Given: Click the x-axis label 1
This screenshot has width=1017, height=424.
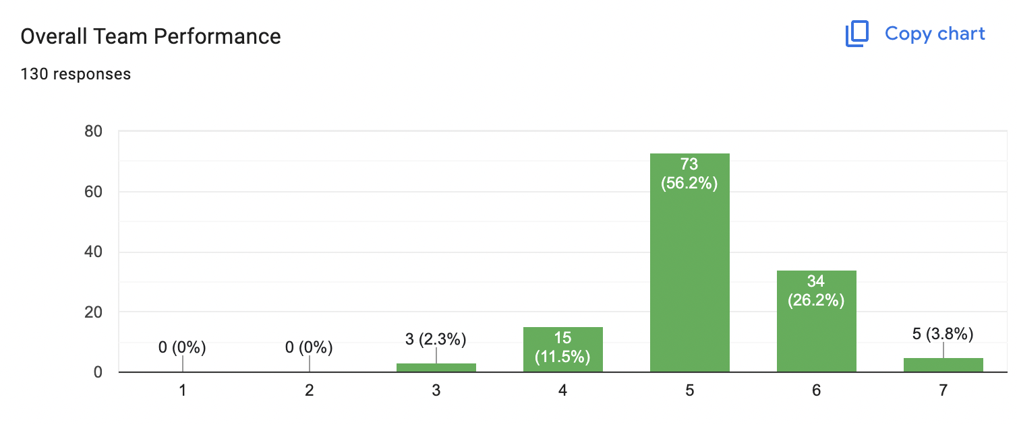Looking at the screenshot, I should tap(182, 390).
